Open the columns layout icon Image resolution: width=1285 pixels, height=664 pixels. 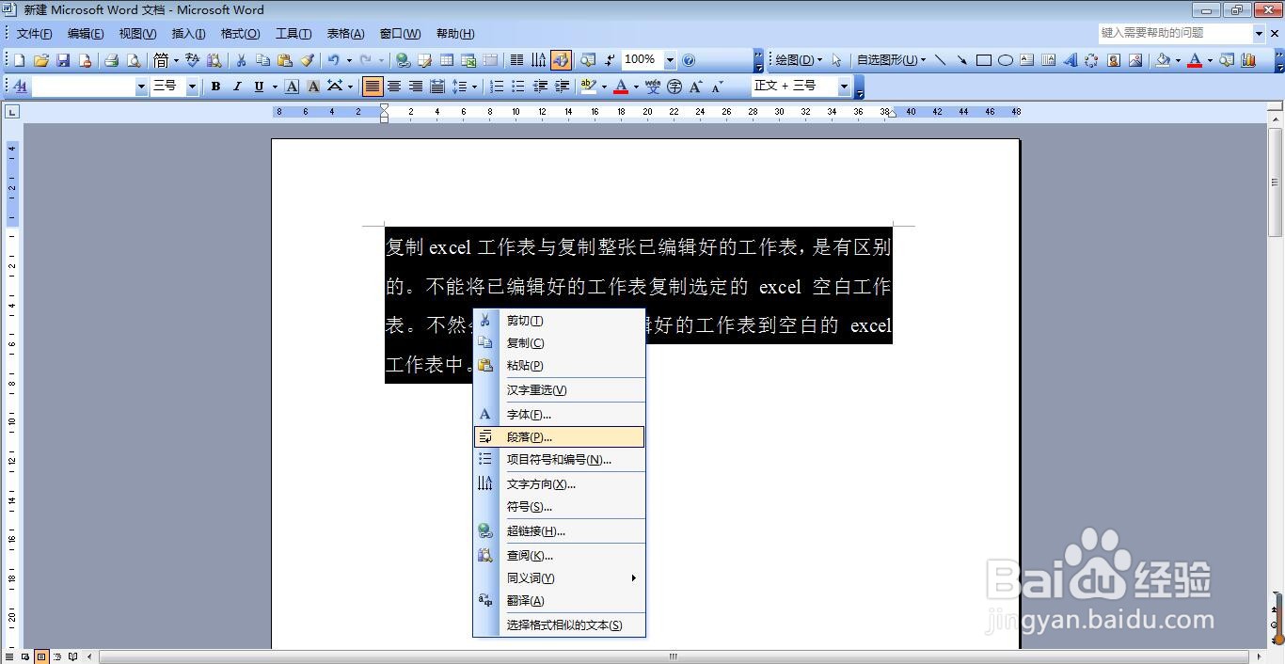tap(516, 60)
